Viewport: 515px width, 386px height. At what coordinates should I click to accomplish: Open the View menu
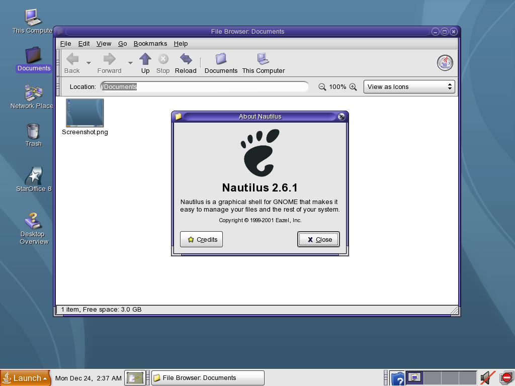[104, 44]
